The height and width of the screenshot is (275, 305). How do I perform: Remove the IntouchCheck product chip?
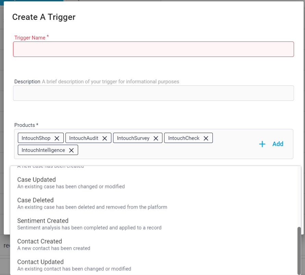pos(206,138)
